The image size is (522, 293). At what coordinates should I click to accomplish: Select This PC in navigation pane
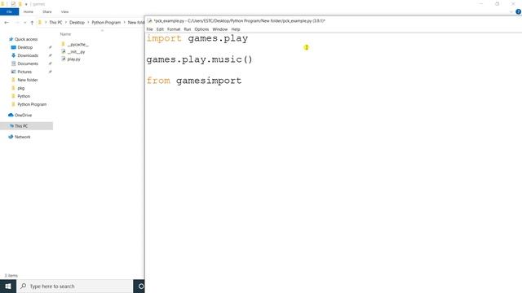[x=21, y=126]
